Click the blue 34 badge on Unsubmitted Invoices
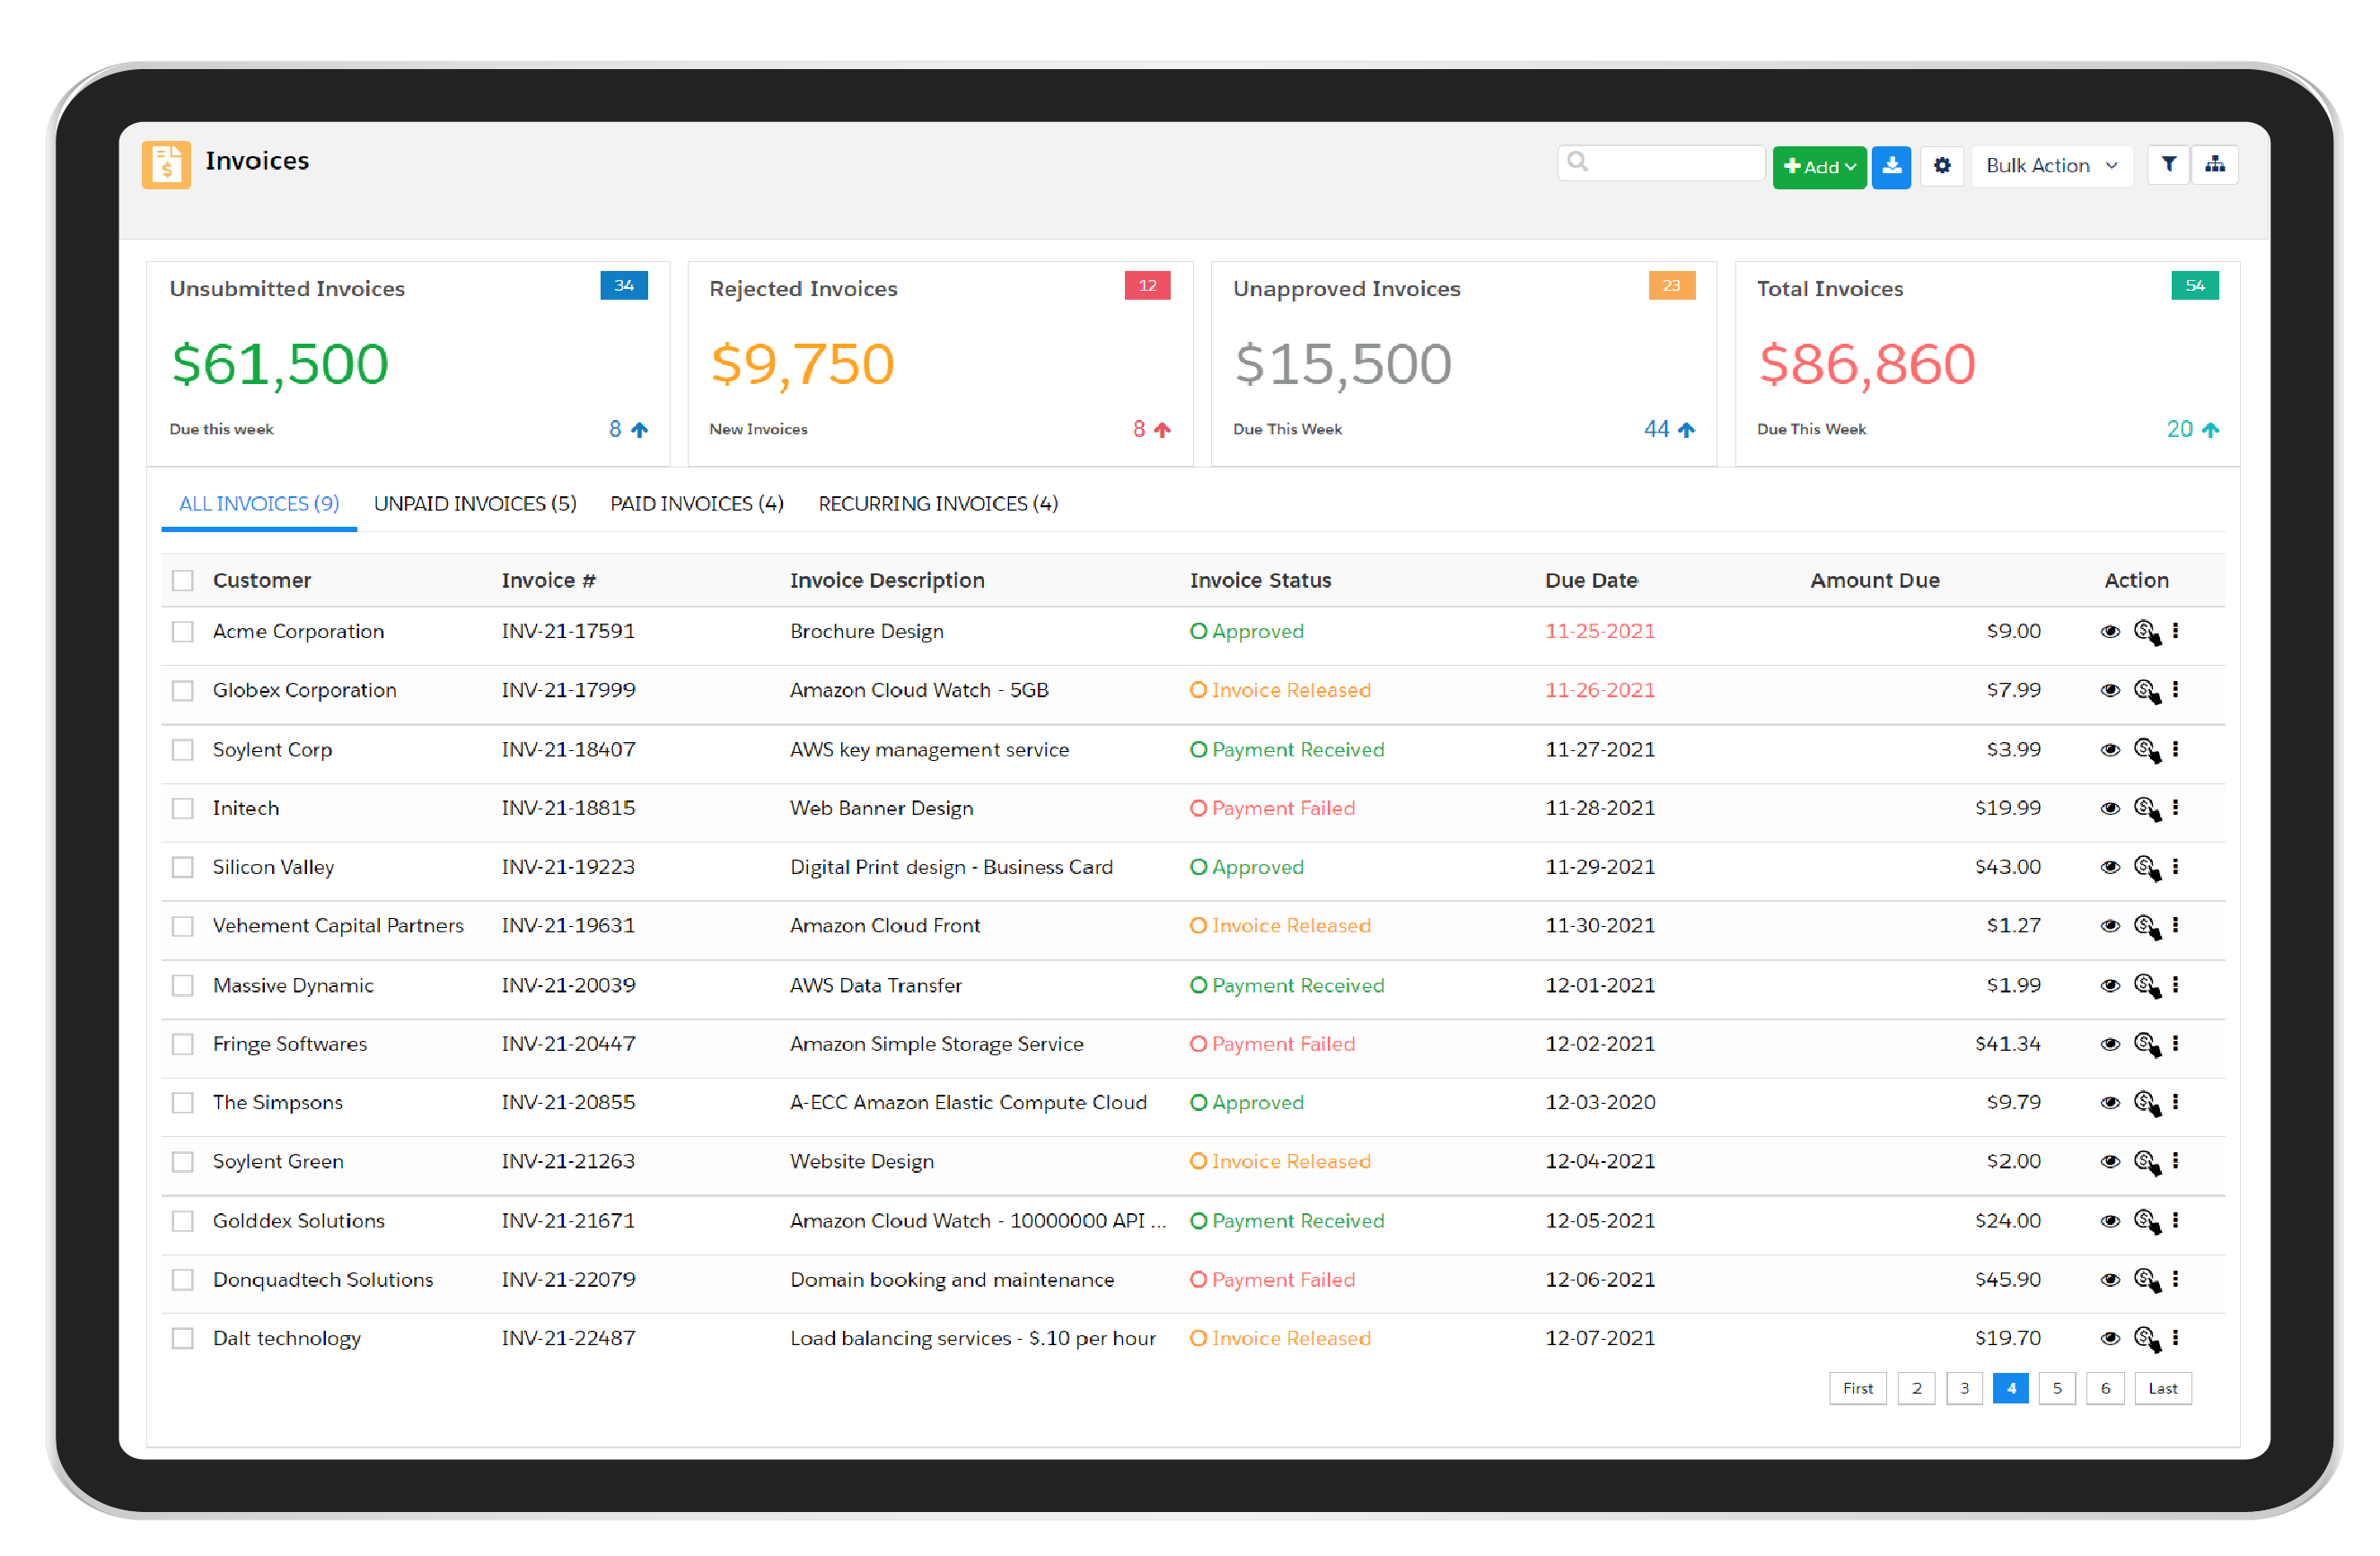 [624, 286]
